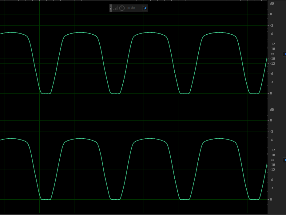Click the bottom panel resize grip
286x215 pixels.
click(145, 214)
